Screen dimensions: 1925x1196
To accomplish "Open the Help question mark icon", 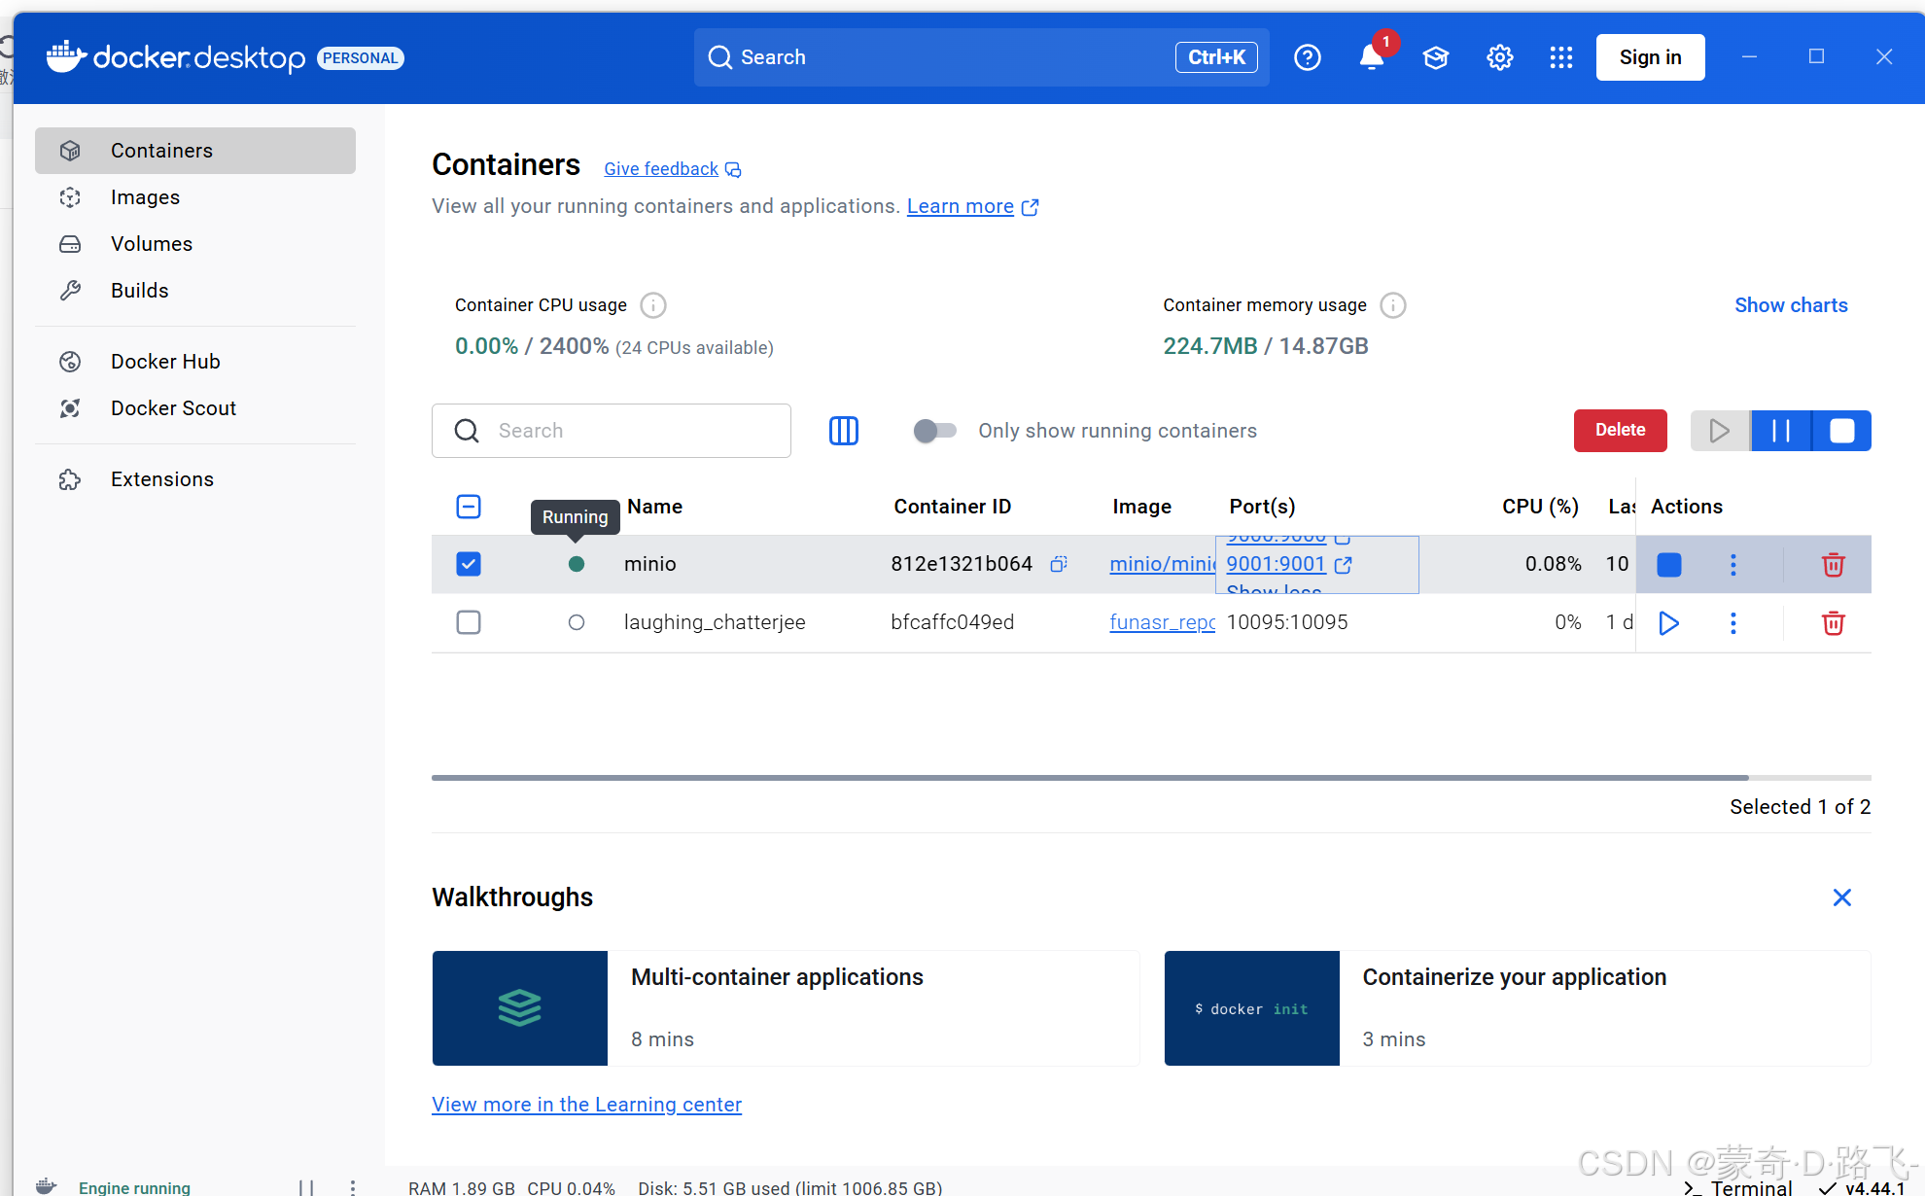I will (1308, 57).
